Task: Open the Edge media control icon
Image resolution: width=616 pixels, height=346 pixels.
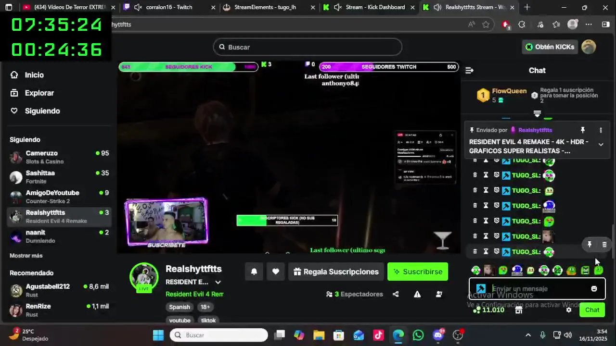Action: 540,25
